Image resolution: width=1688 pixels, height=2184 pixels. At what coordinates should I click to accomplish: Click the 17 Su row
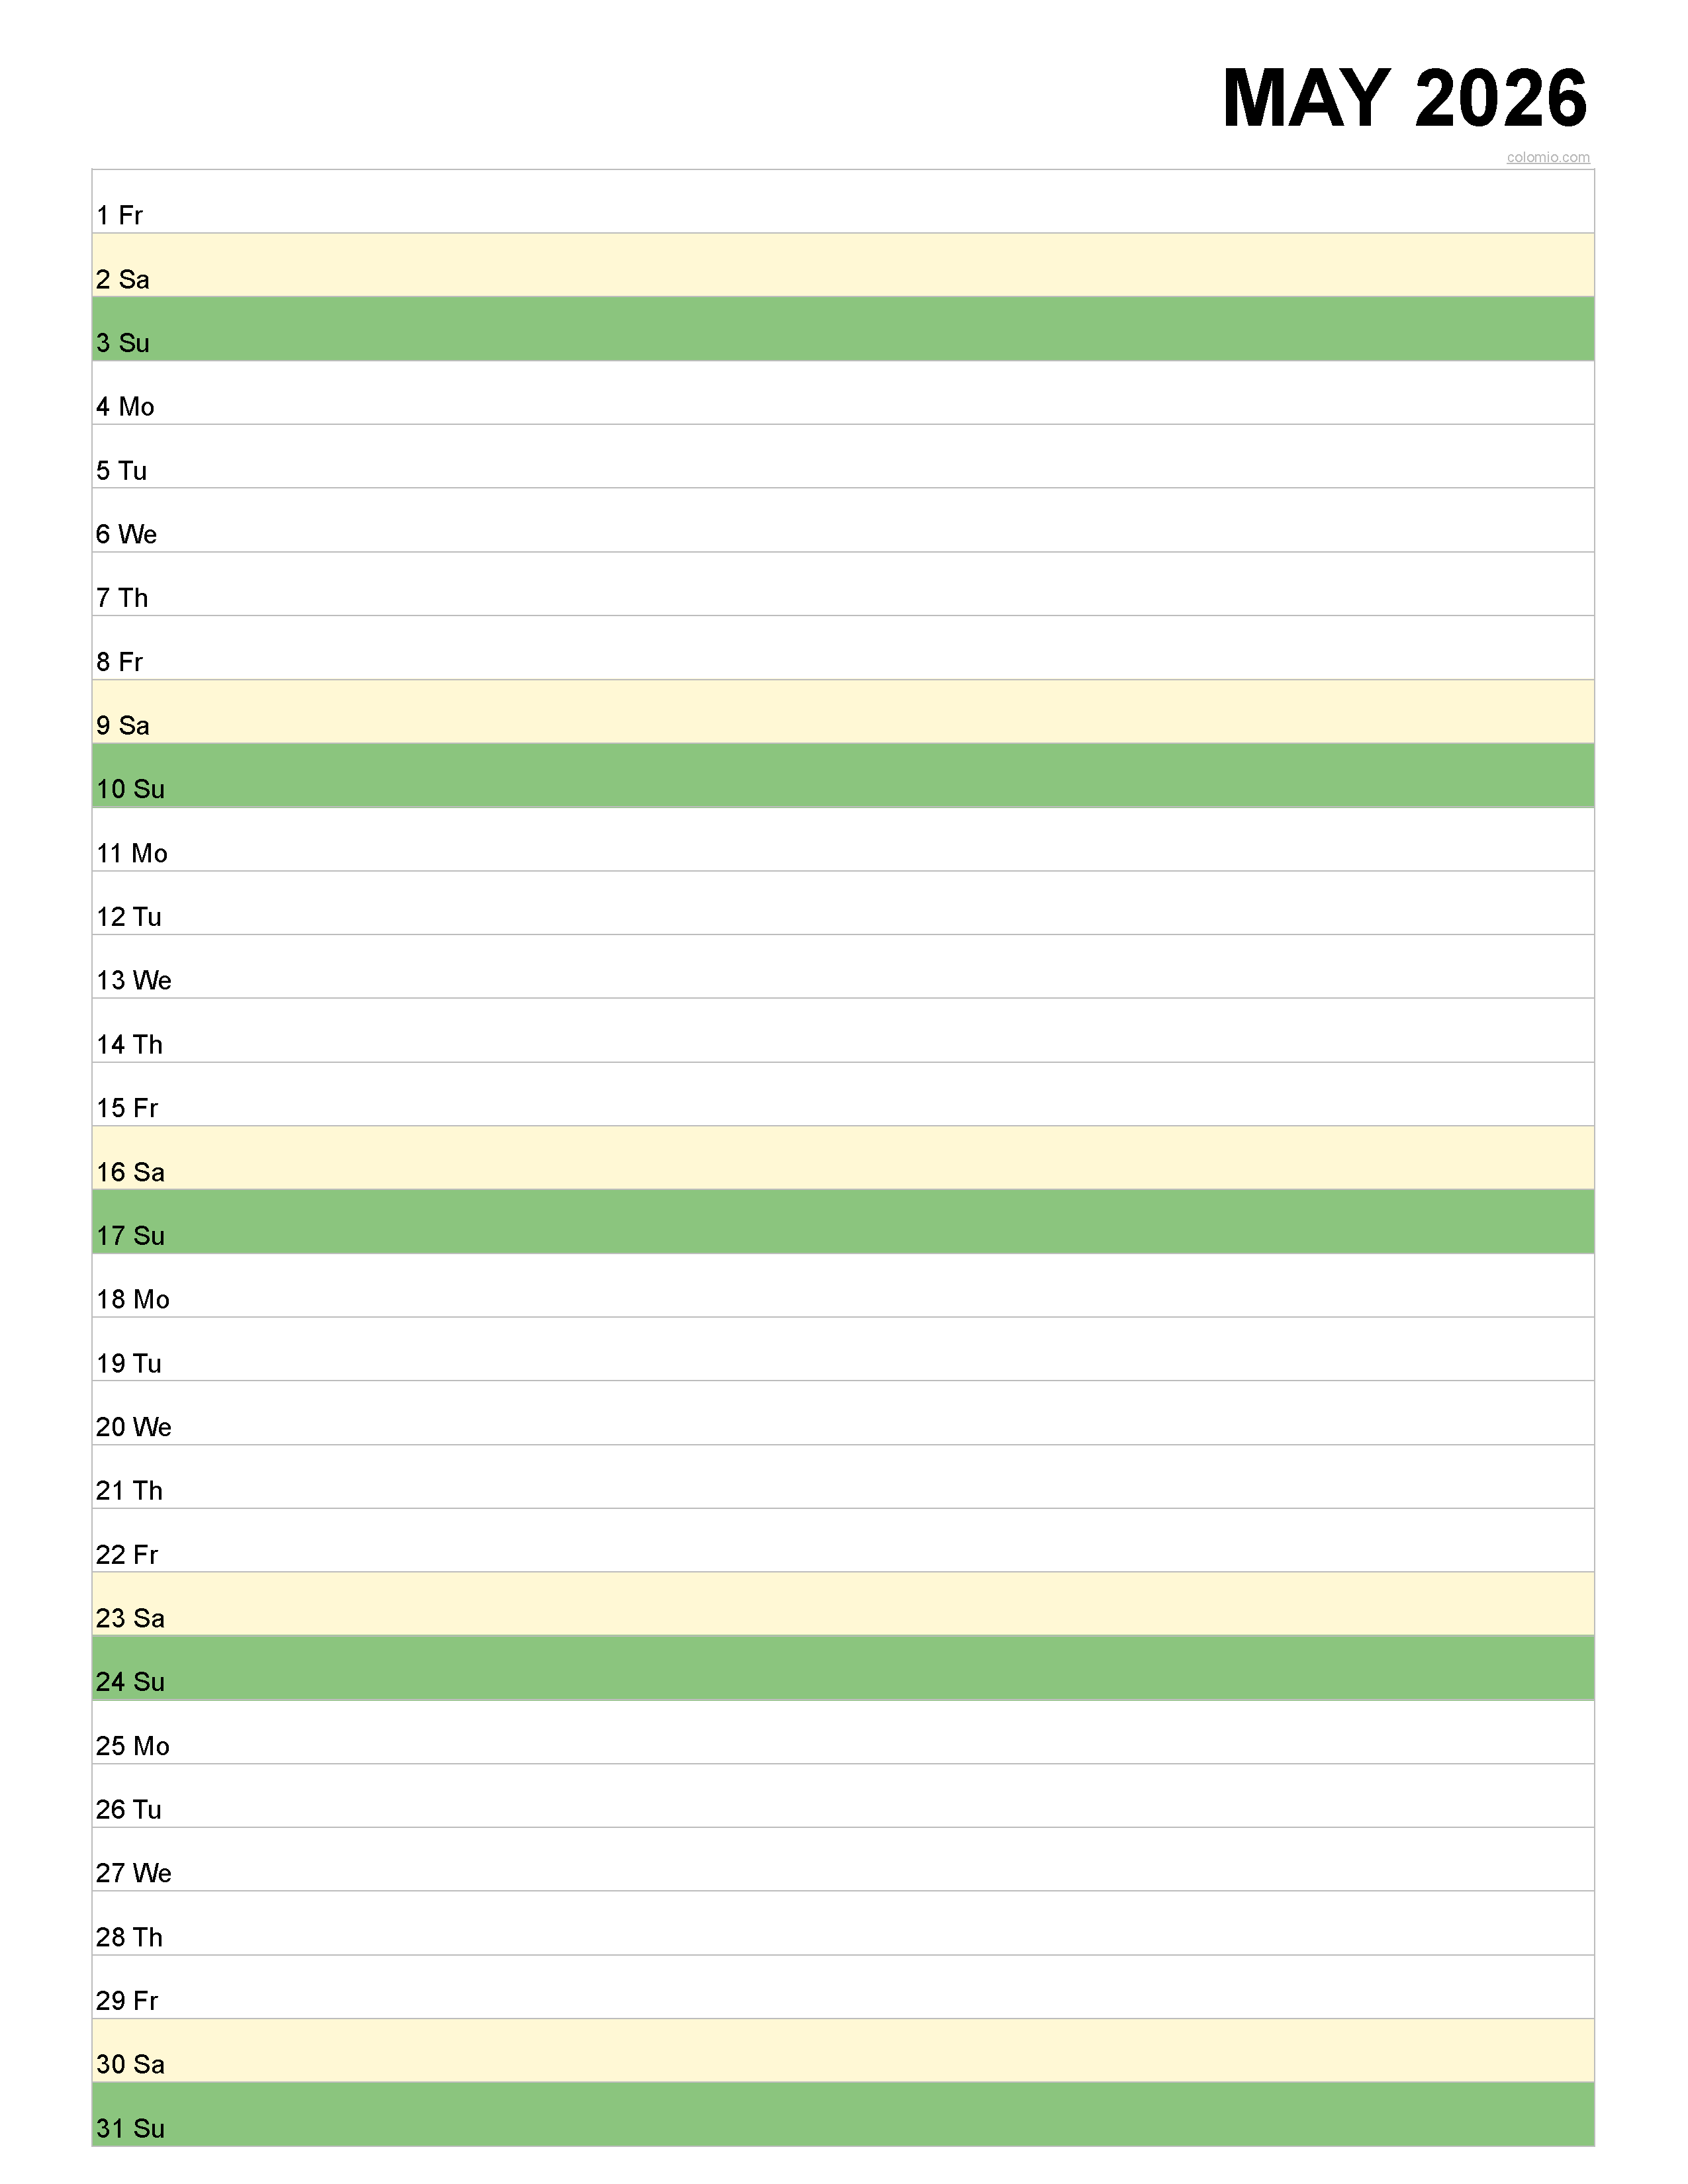click(x=843, y=1222)
